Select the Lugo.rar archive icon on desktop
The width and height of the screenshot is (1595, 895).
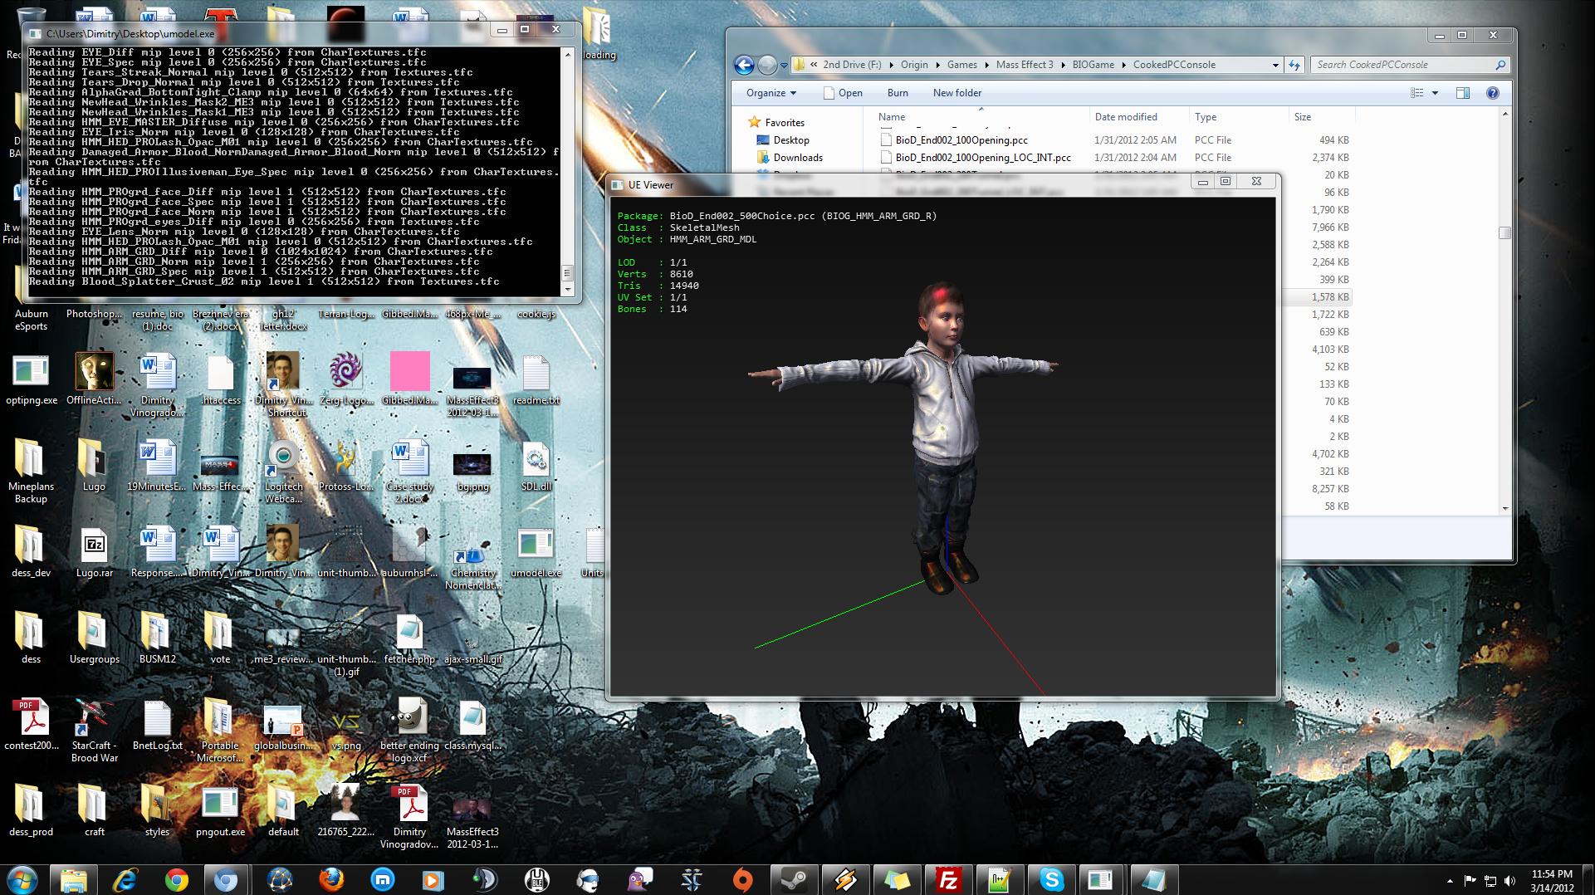[94, 553]
